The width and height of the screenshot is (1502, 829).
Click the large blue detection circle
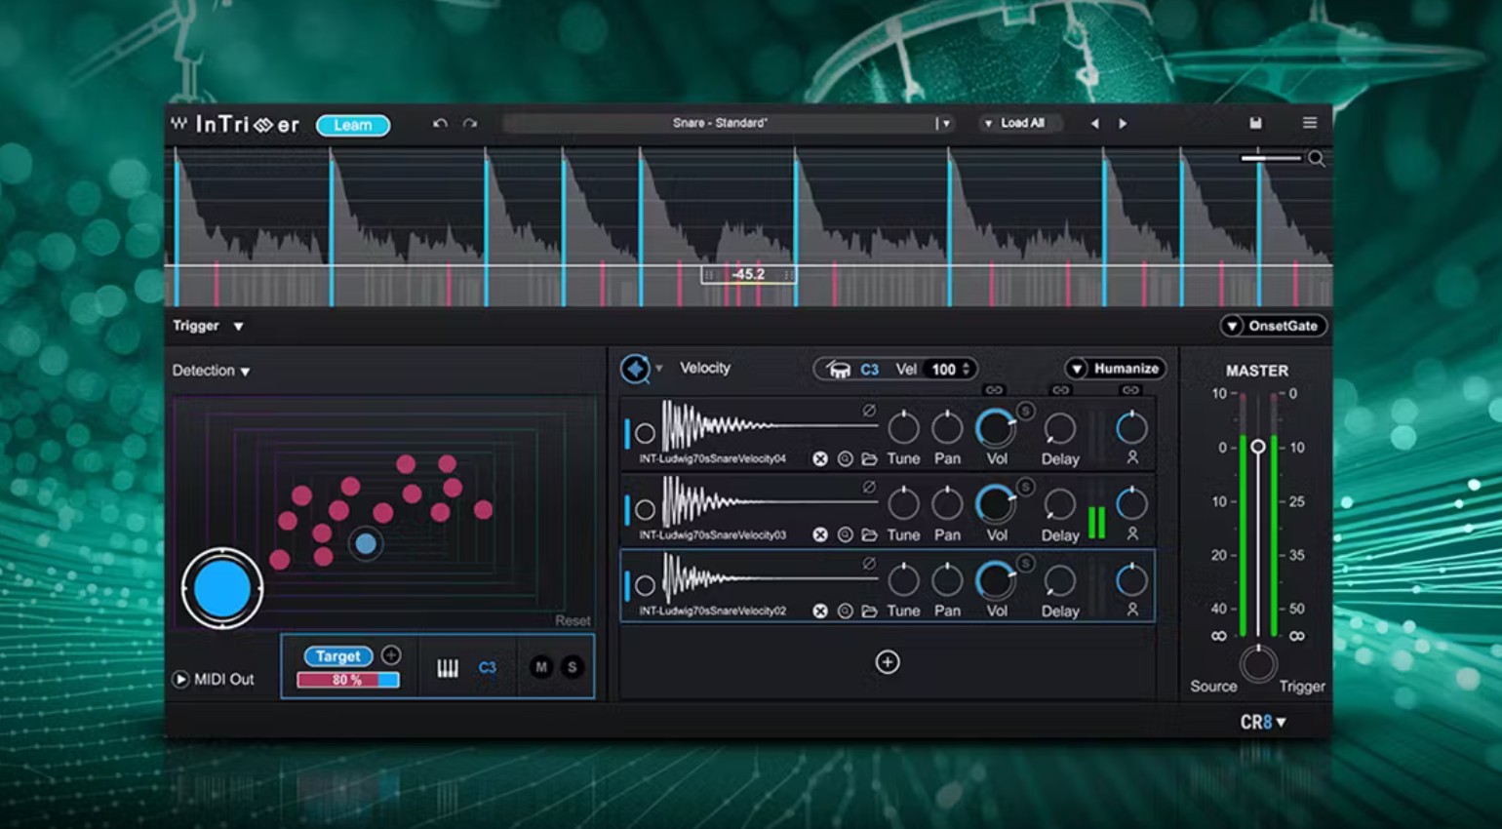tap(222, 588)
